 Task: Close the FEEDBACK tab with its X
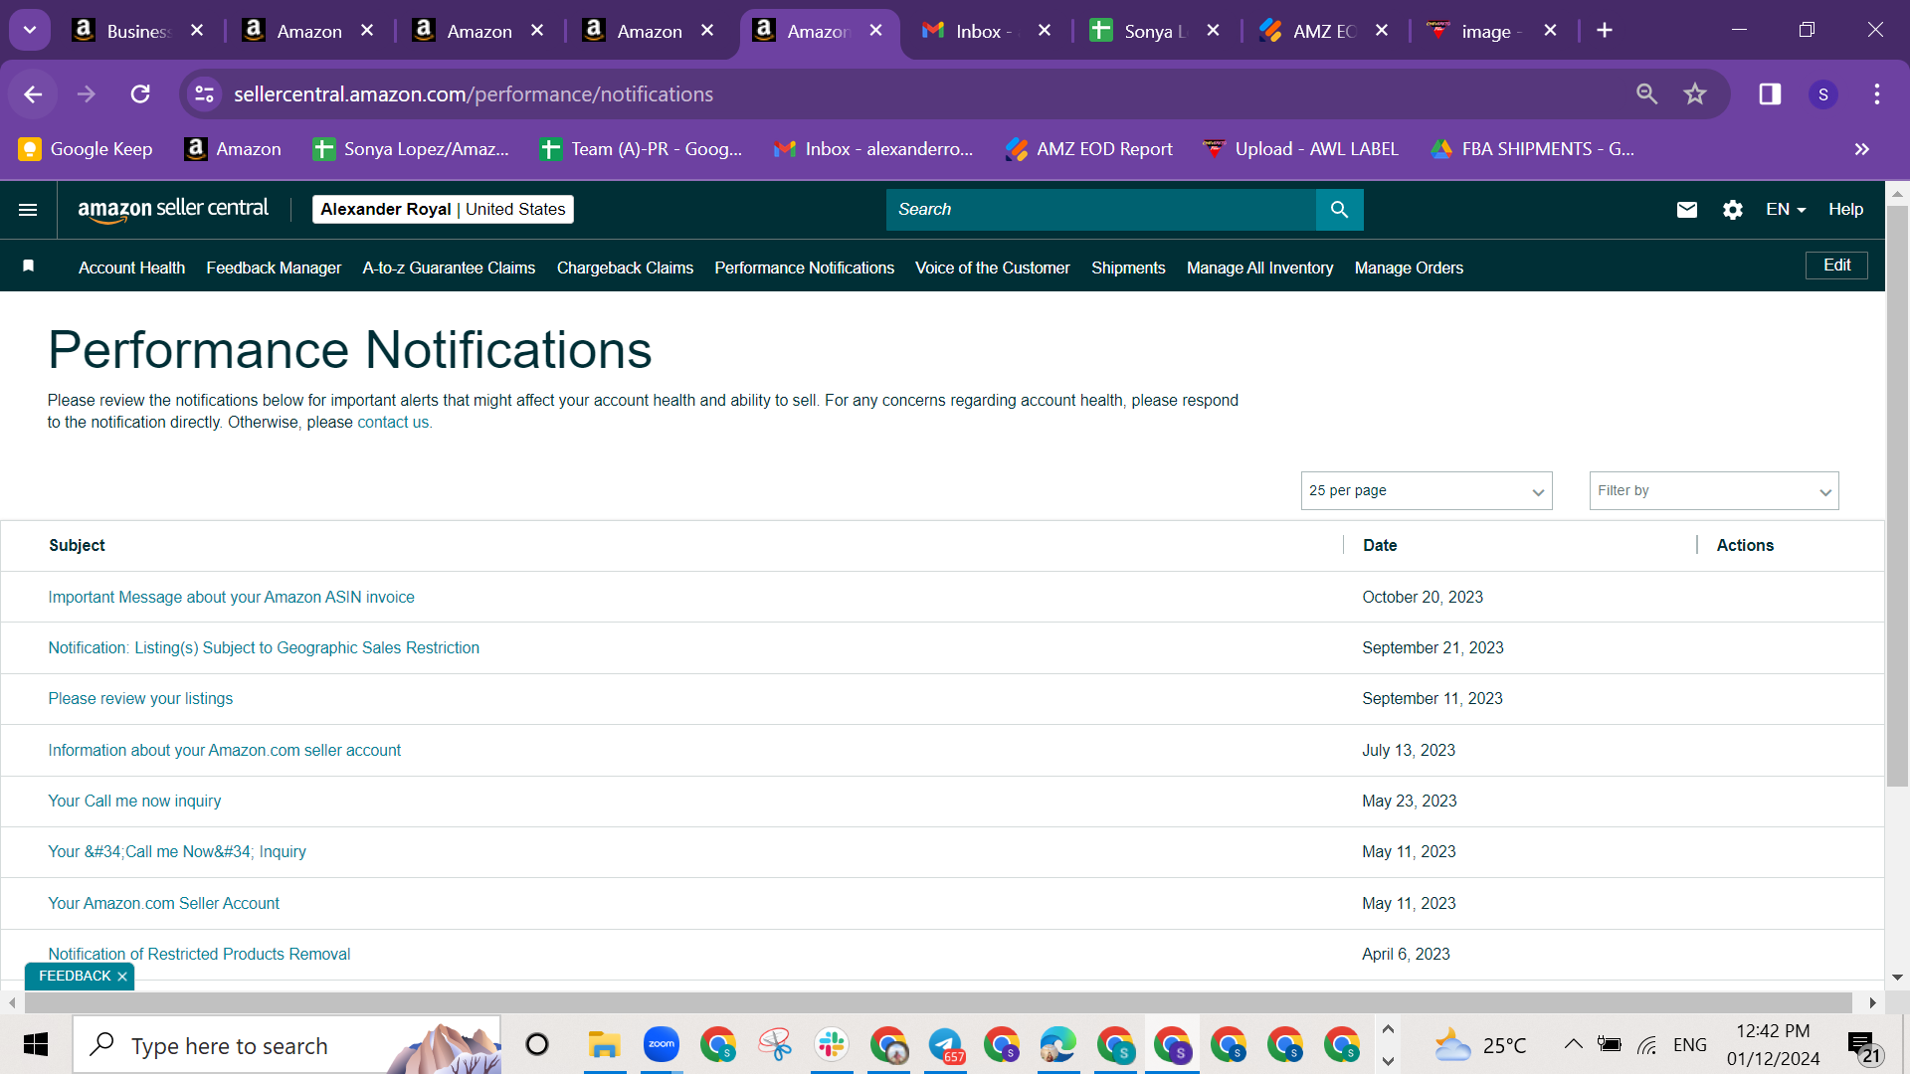tap(122, 977)
